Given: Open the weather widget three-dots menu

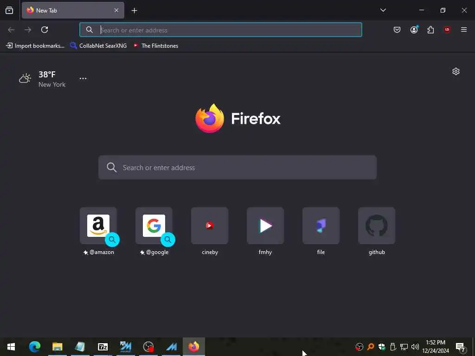Looking at the screenshot, I should point(83,78).
